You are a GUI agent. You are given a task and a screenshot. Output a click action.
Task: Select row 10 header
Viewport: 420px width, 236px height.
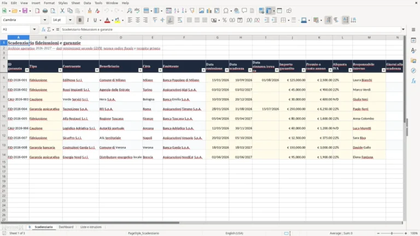4,116
